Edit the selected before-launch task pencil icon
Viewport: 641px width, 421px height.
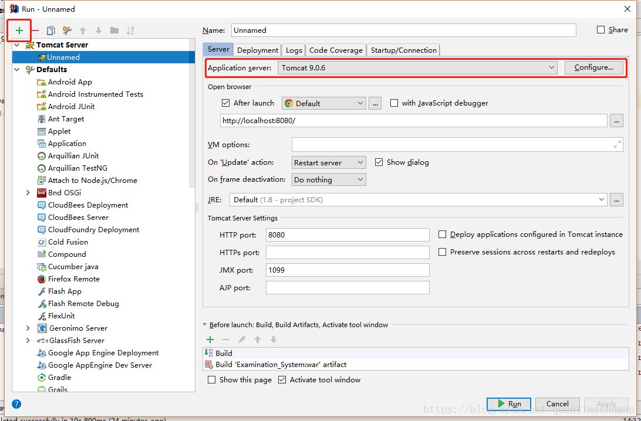click(242, 339)
